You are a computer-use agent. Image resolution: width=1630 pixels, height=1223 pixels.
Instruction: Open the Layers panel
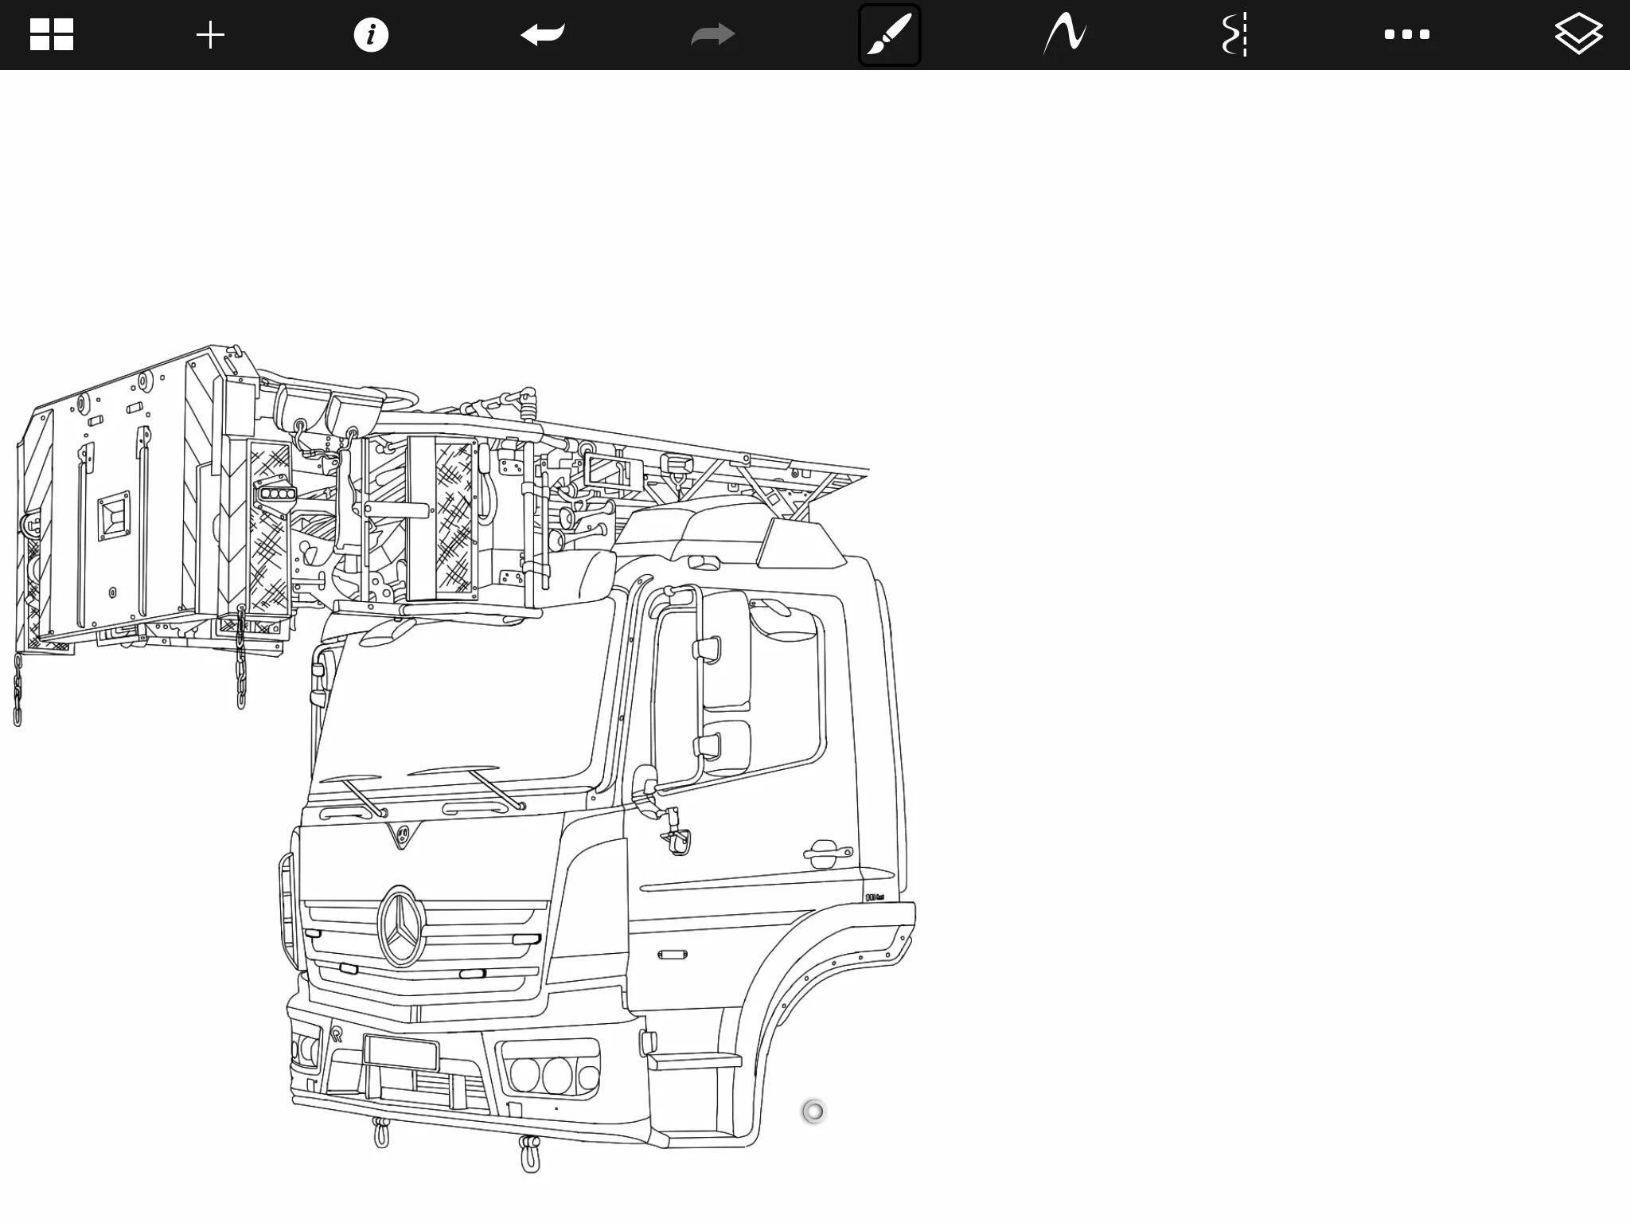1577,35
